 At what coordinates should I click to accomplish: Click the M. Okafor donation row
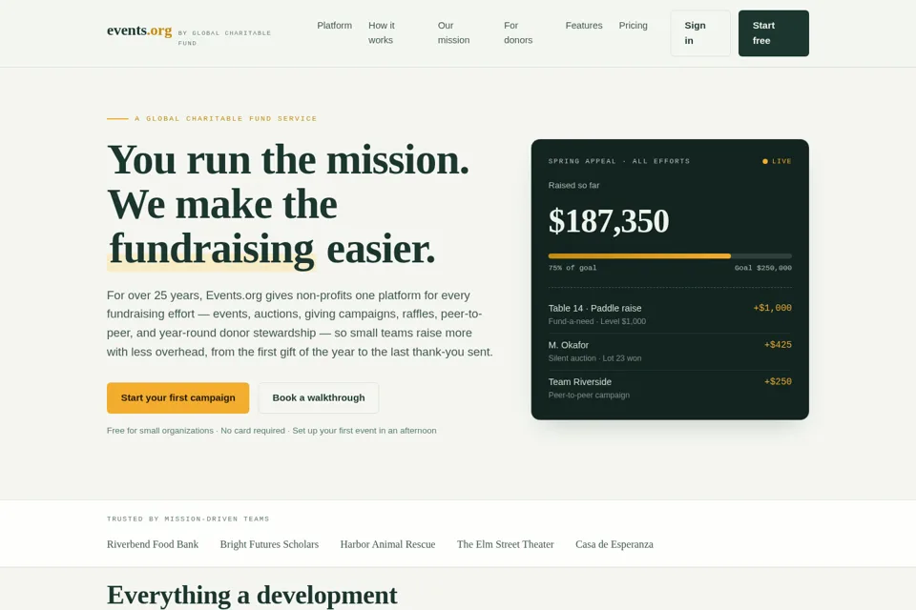(x=670, y=352)
